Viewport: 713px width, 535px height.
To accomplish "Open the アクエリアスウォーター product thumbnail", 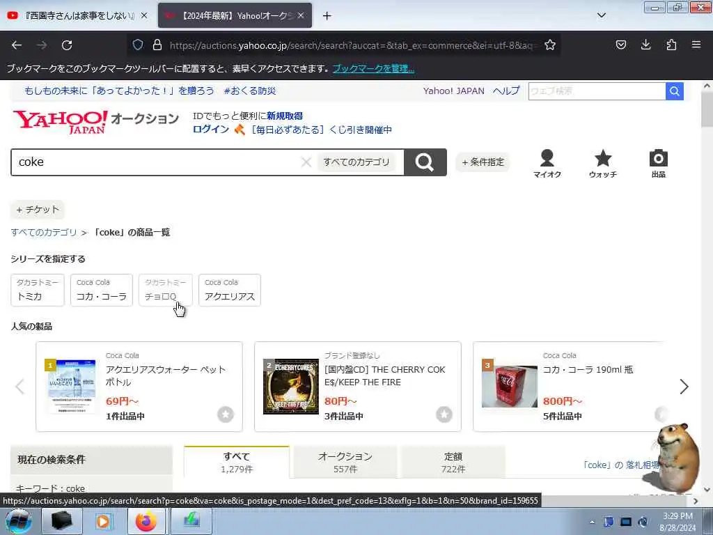I will pos(72,386).
